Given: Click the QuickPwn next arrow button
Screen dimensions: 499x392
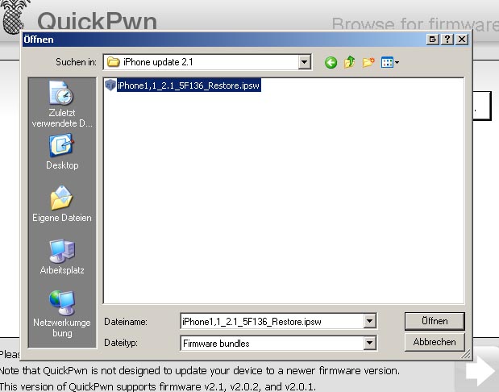Looking at the screenshot, I should (480, 372).
